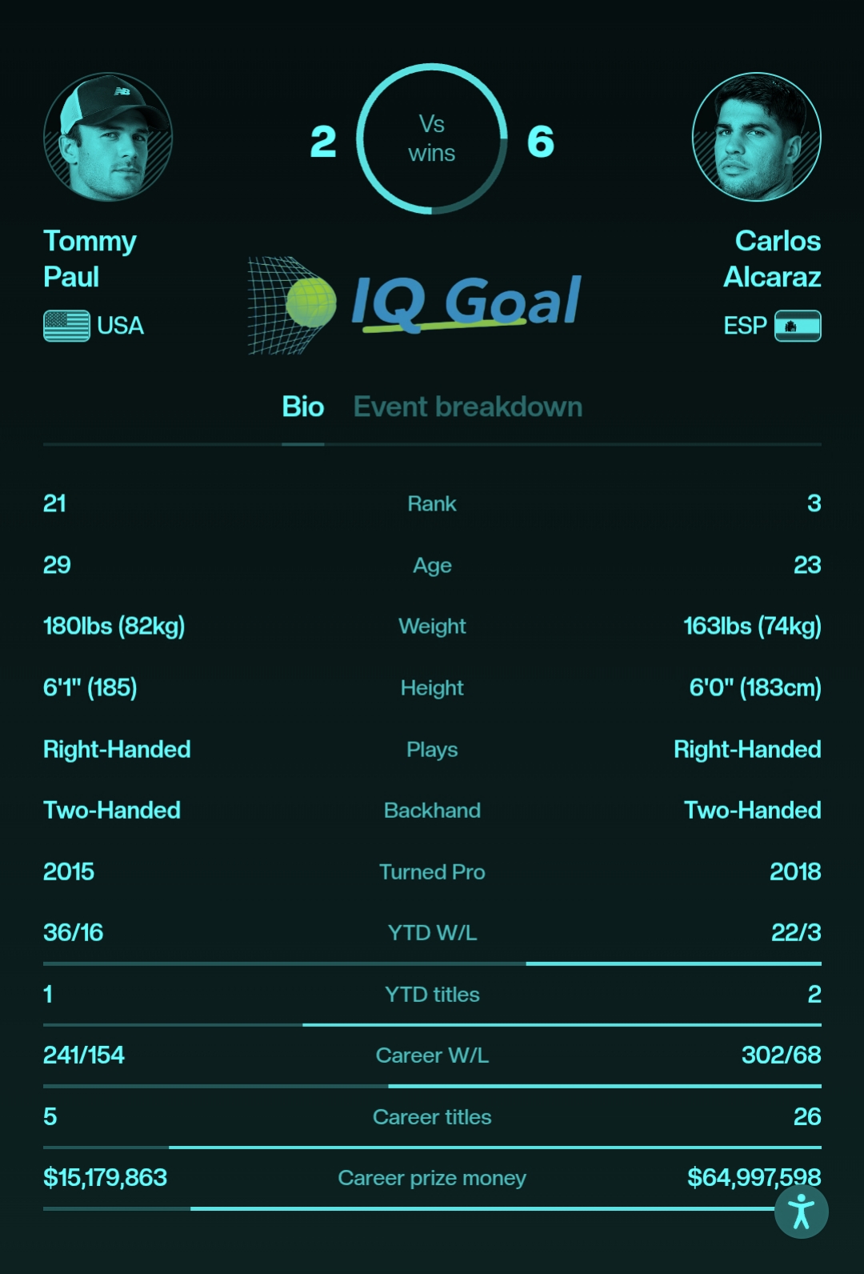Switch to the Event breakdown tab
The image size is (864, 1274).
[468, 407]
